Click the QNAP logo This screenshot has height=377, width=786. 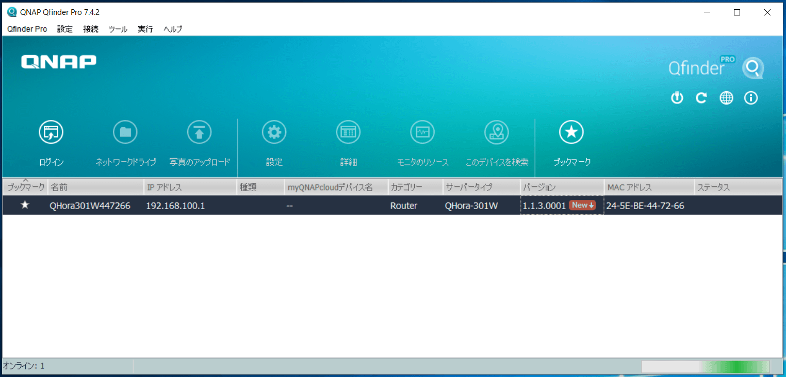[59, 62]
